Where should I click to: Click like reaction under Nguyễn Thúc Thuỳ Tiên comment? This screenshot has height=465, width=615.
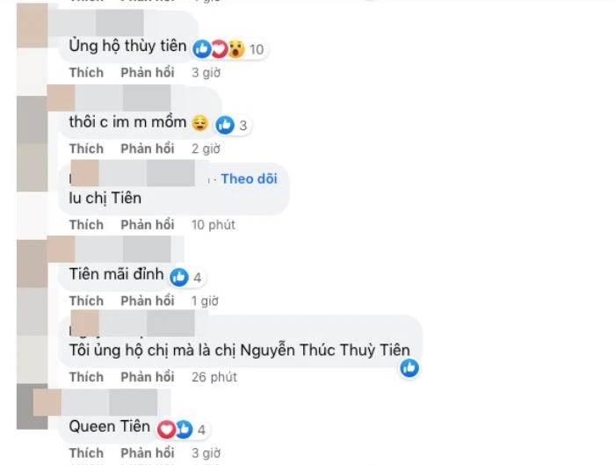click(x=409, y=368)
